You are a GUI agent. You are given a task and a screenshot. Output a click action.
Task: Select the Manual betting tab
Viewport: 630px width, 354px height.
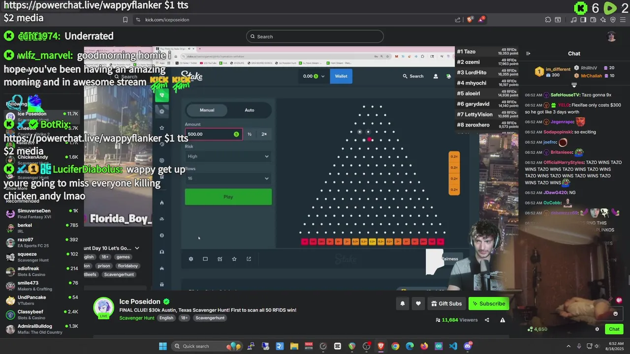click(x=207, y=110)
